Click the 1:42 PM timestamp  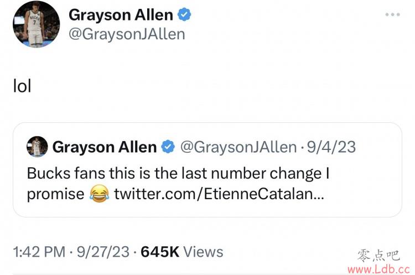click(39, 252)
